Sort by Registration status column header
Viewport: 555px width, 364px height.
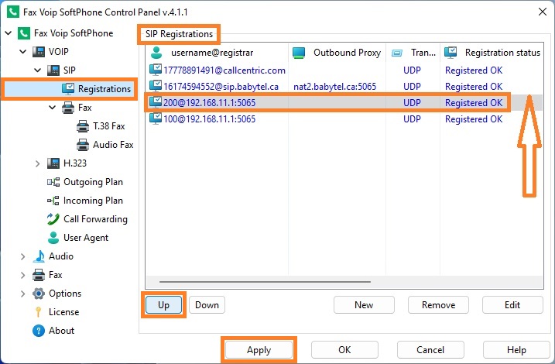[492, 53]
